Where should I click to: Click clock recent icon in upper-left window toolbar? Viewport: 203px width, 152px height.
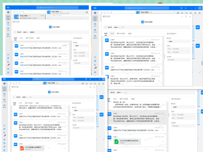pos(20,12)
